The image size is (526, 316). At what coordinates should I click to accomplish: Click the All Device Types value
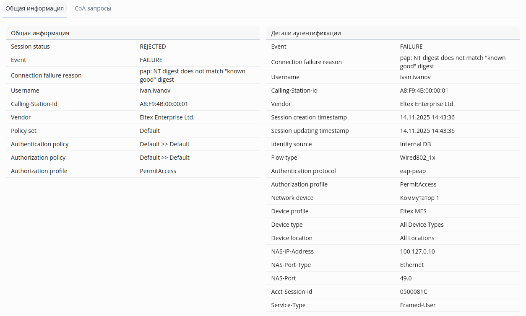coord(422,225)
